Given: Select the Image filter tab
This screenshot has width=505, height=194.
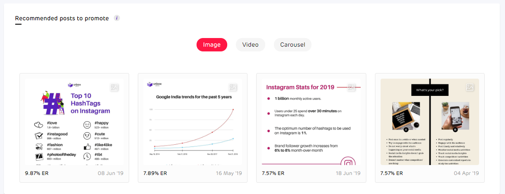Looking at the screenshot, I should pyautogui.click(x=212, y=45).
